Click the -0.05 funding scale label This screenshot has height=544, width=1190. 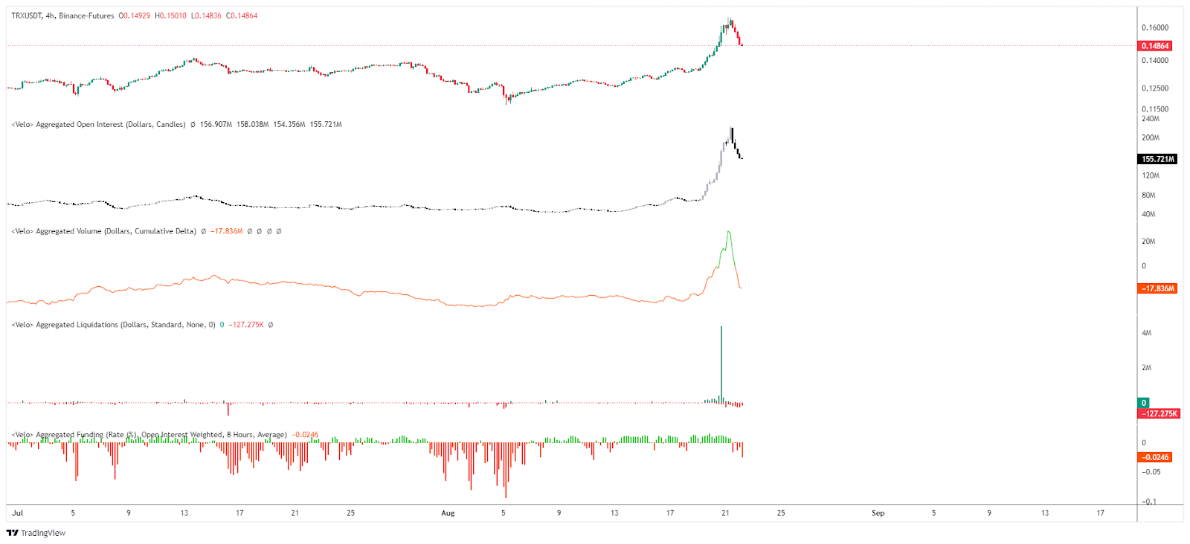tap(1151, 472)
